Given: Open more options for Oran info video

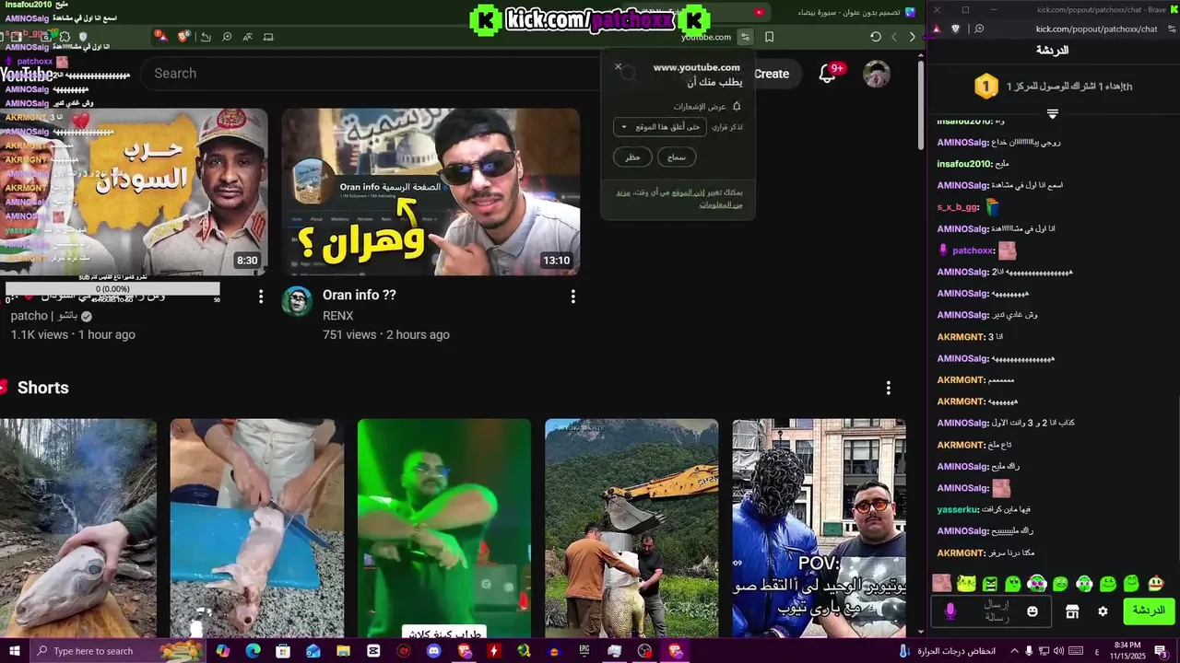Looking at the screenshot, I should click(572, 297).
